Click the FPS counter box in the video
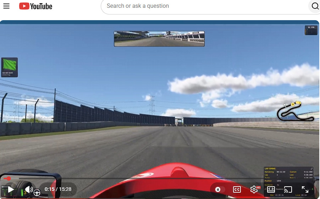Screen dimensions: 320x199 point(311,30)
